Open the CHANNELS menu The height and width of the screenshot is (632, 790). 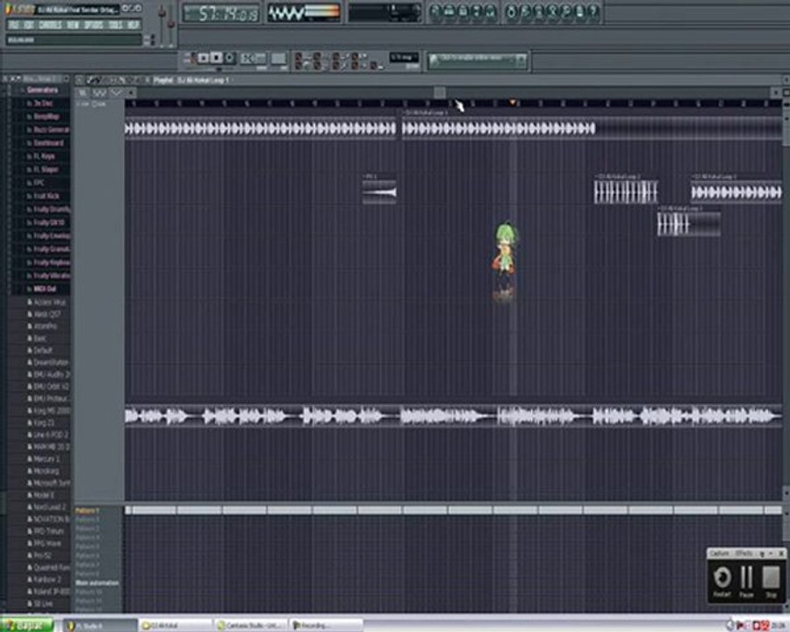[x=50, y=25]
